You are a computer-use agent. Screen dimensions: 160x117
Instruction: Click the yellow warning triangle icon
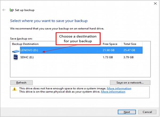tap(14, 89)
